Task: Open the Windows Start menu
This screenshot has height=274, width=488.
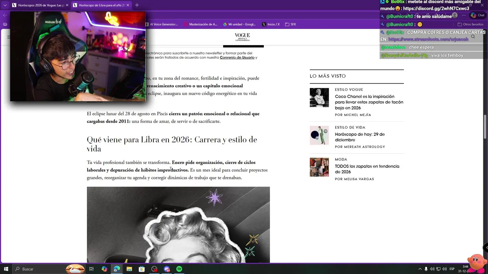Action: click(6, 269)
